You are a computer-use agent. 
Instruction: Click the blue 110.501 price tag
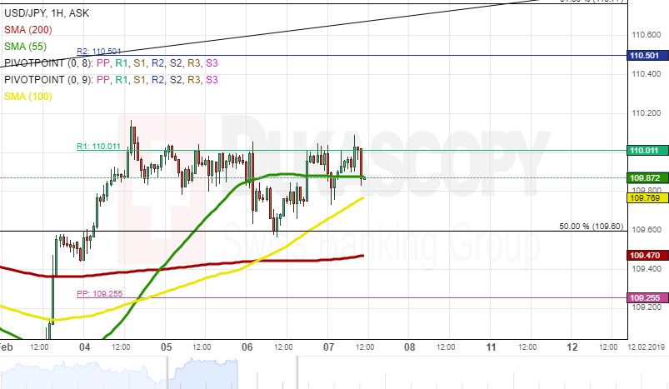646,56
